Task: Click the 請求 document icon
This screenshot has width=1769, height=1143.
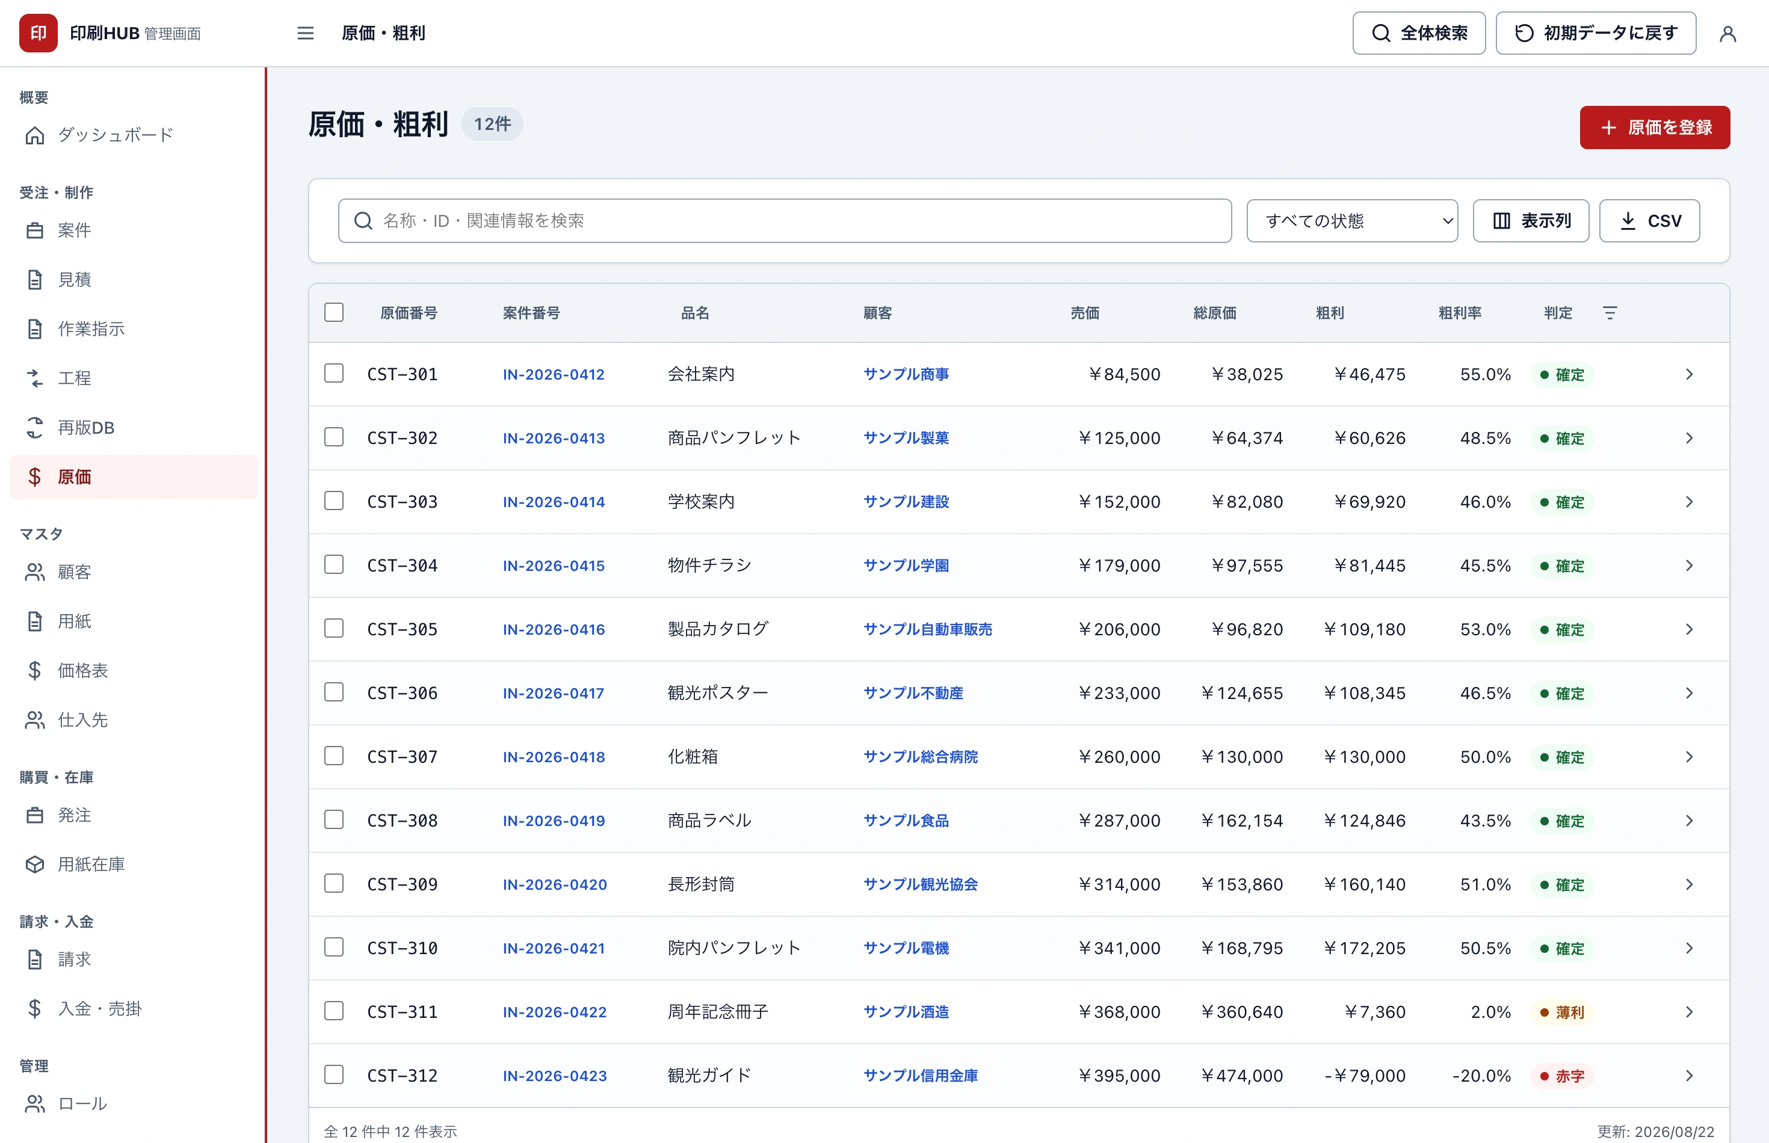Action: click(35, 960)
